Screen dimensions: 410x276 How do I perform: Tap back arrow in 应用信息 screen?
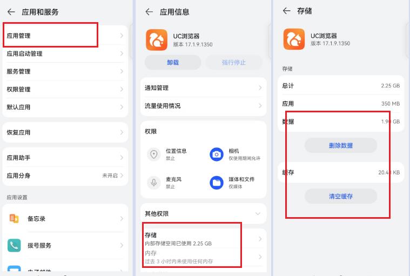149,12
